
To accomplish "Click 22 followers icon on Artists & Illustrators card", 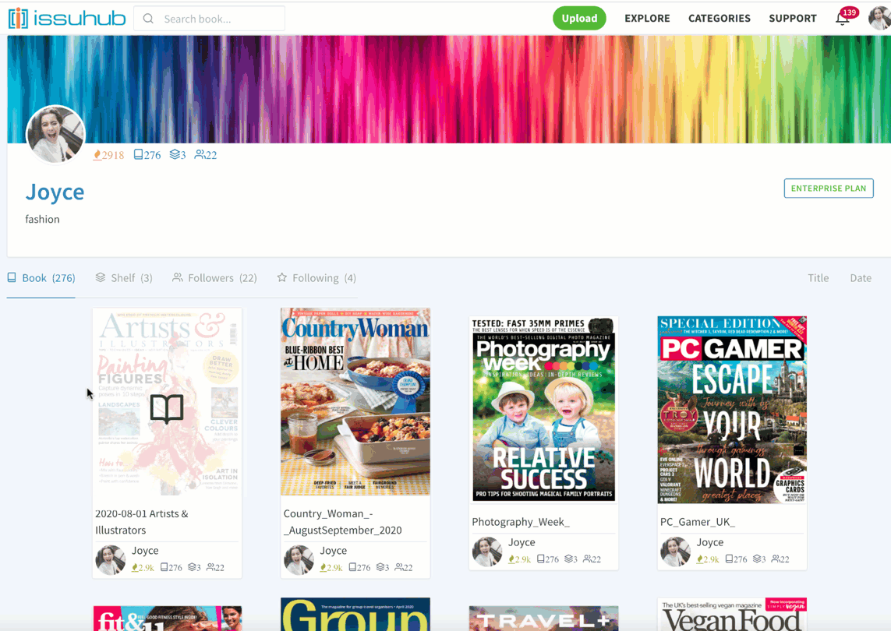I will (x=210, y=567).
